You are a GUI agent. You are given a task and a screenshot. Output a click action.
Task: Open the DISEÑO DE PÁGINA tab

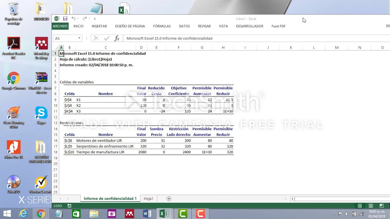130,26
